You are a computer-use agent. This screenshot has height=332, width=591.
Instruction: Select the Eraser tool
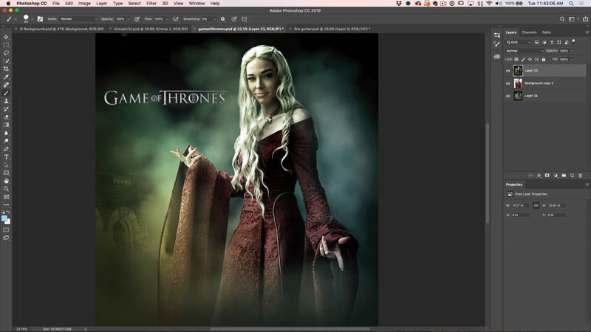(x=6, y=117)
